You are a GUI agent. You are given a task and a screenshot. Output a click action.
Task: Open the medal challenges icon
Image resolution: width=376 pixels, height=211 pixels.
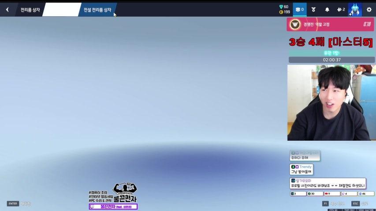tap(313, 10)
